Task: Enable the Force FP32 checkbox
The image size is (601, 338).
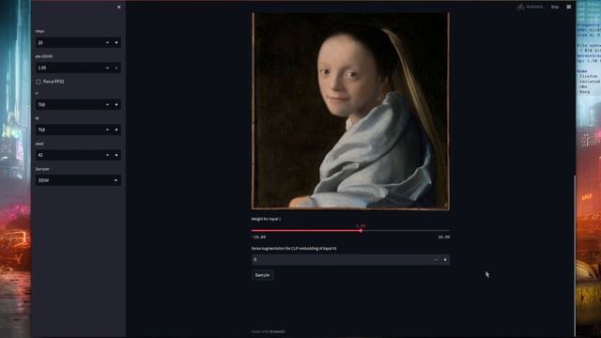Action: (39, 82)
